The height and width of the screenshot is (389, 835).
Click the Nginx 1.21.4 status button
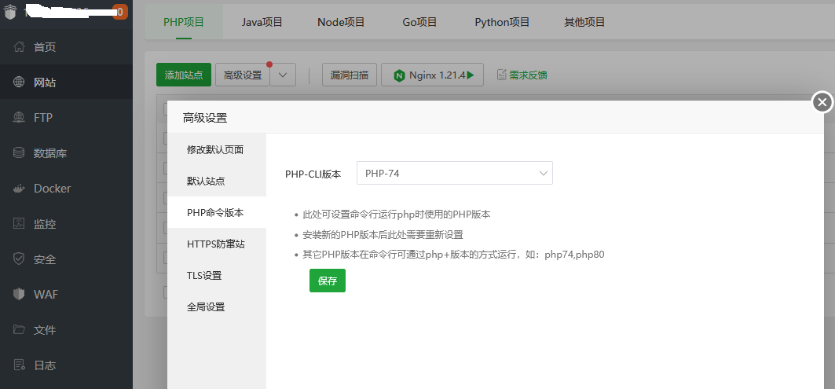[432, 75]
